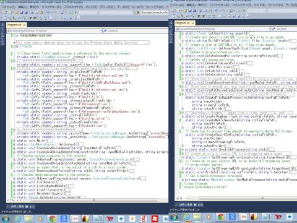Open Internet Explorer from the left taskbar
Image resolution: width=297 pixels, height=223 pixels.
[x=18, y=219]
